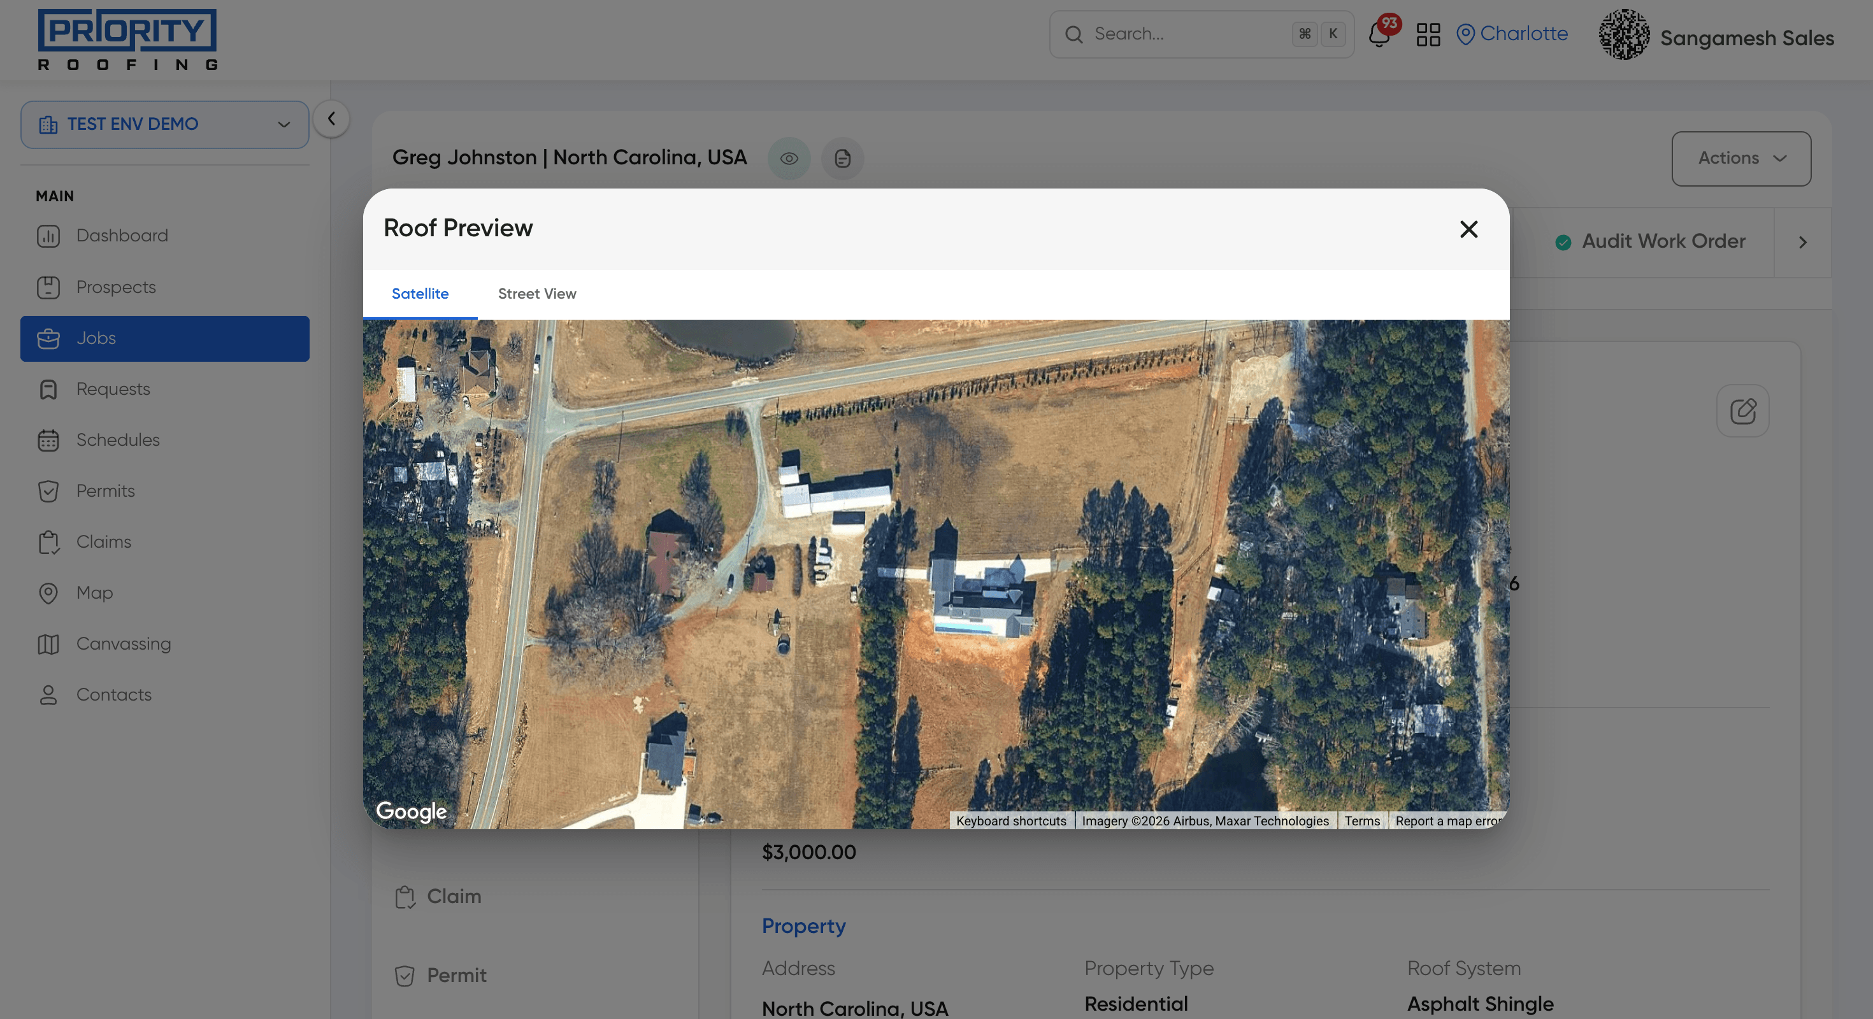Click the Dashboard chart icon
This screenshot has width=1873, height=1019.
pos(48,236)
